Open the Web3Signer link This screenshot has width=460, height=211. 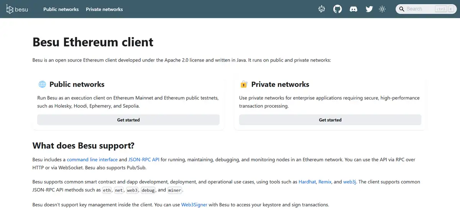pos(194,205)
